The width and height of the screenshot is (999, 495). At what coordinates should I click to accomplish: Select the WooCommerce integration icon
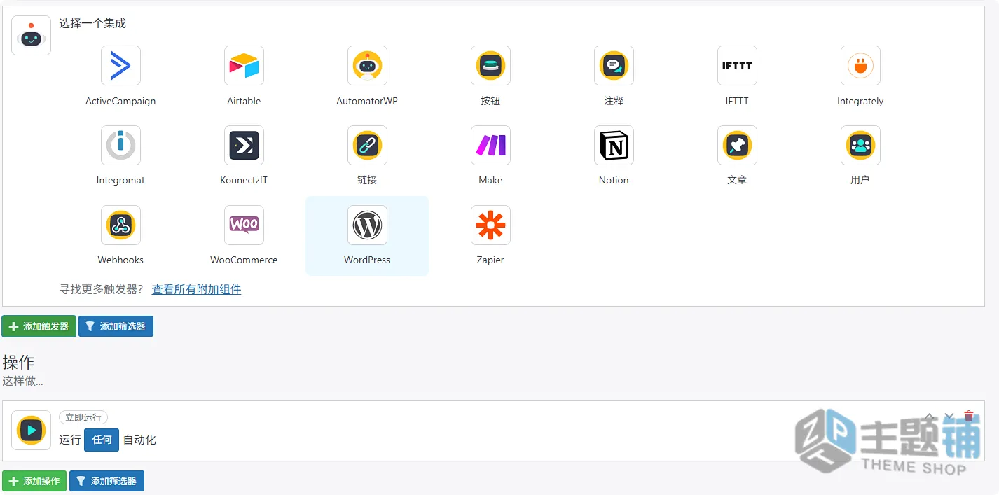(244, 225)
